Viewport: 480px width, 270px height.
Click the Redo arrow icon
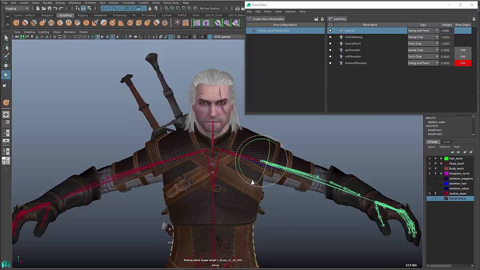click(x=61, y=8)
